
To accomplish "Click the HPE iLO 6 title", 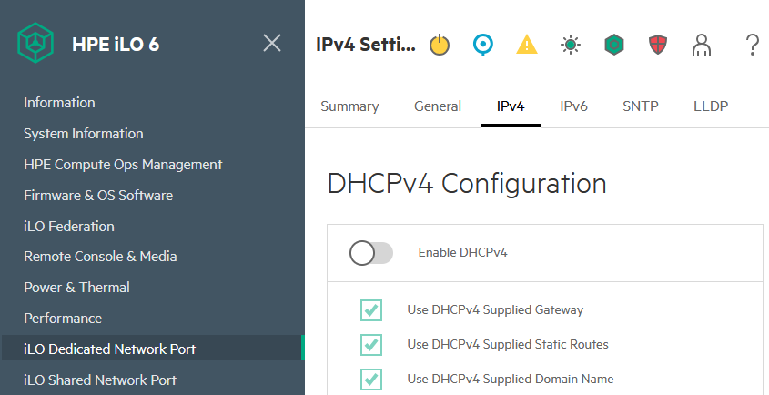I will tap(116, 45).
